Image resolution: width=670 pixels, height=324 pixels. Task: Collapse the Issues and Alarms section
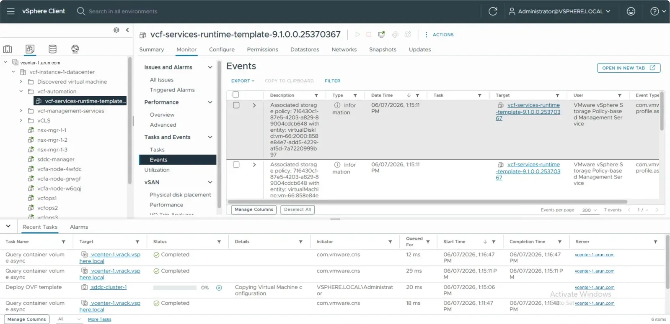coord(210,67)
